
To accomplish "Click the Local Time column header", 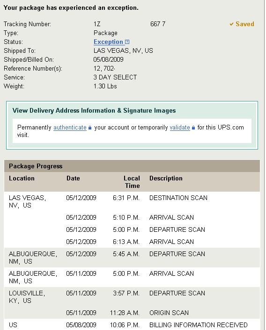I will click(132, 182).
